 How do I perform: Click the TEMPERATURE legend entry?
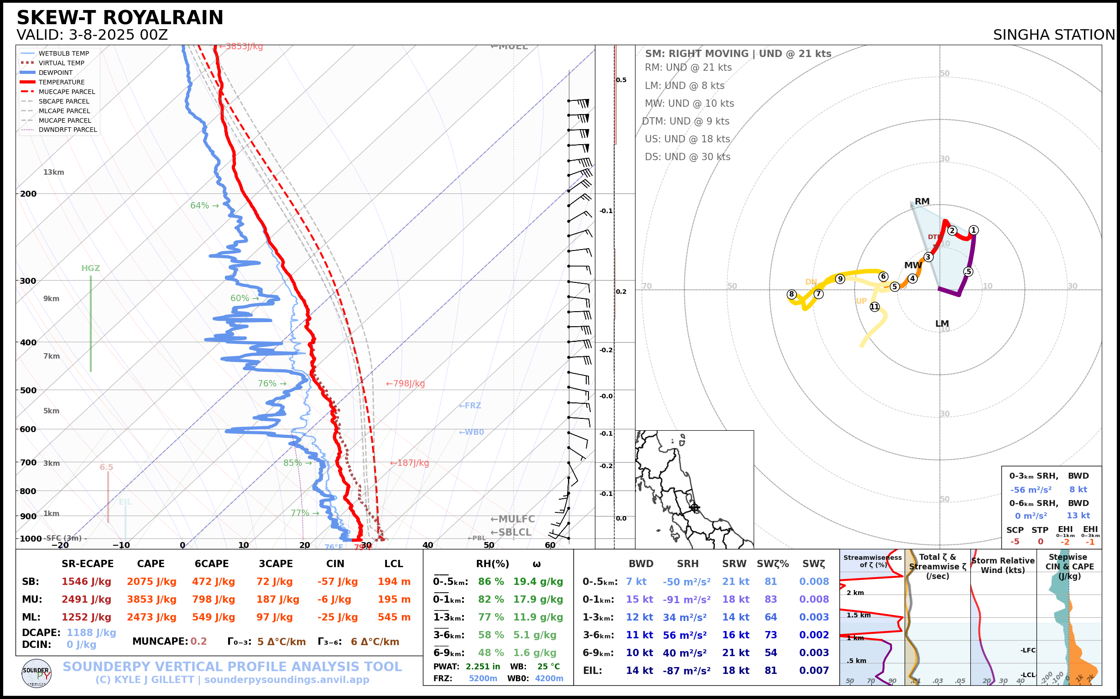point(62,82)
